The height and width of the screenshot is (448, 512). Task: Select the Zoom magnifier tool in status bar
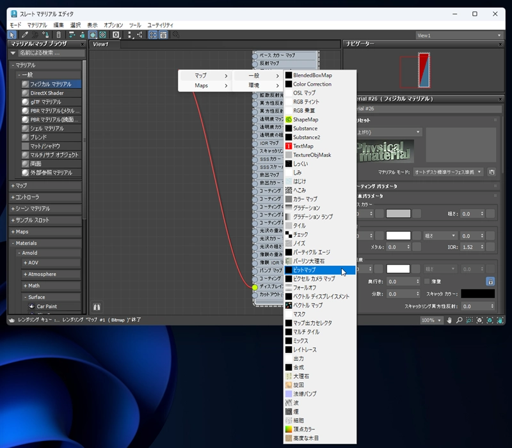(459, 320)
